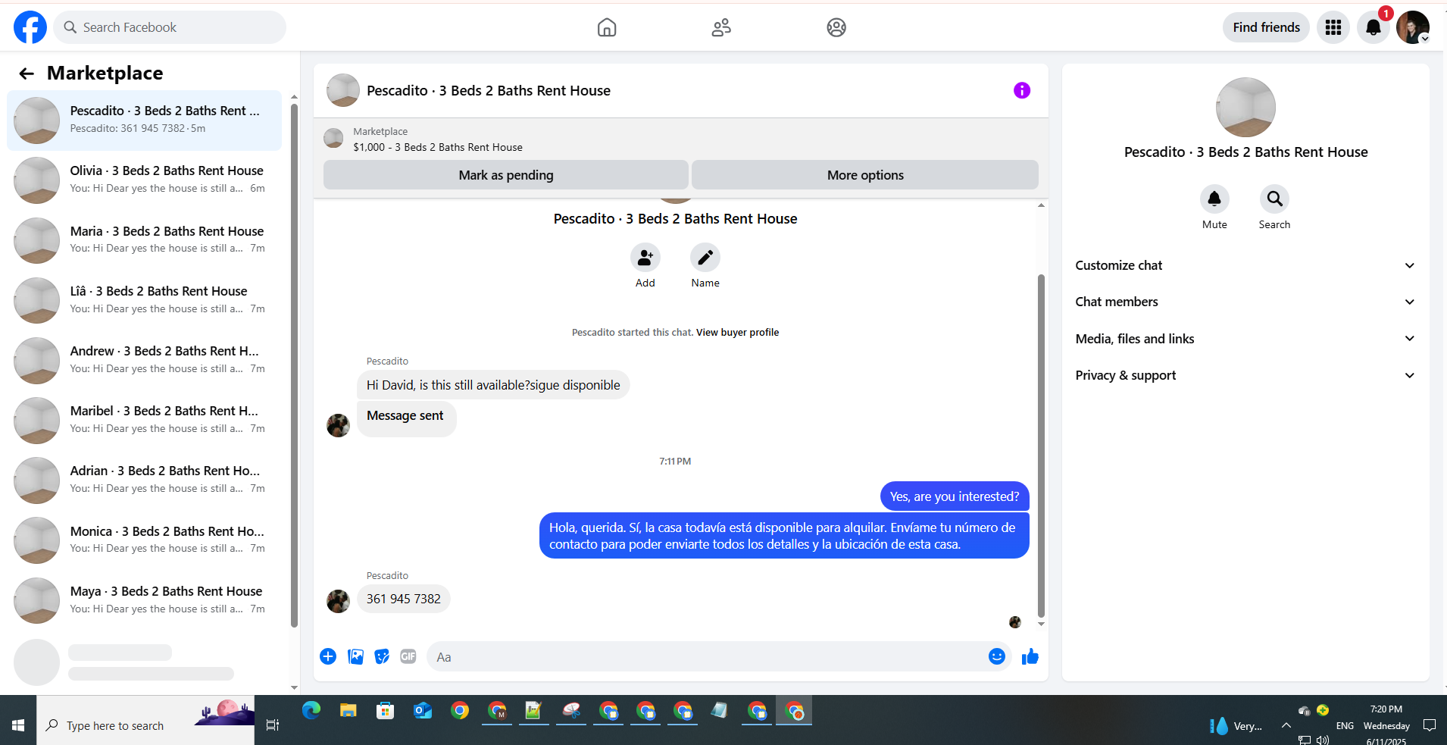Open Maria conversation in list
This screenshot has height=745, width=1447.
[144, 239]
